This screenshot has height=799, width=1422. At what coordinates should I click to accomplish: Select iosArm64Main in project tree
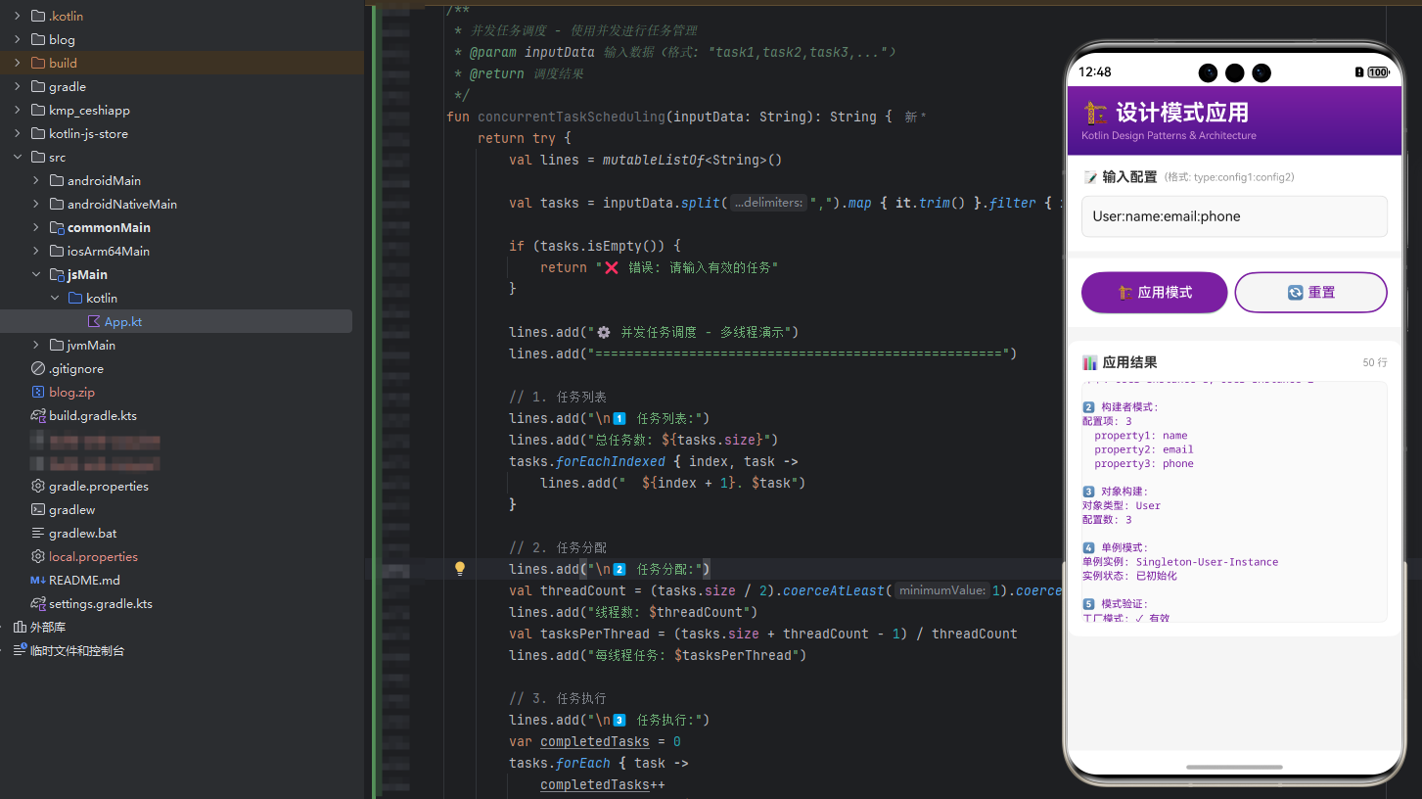click(x=108, y=251)
